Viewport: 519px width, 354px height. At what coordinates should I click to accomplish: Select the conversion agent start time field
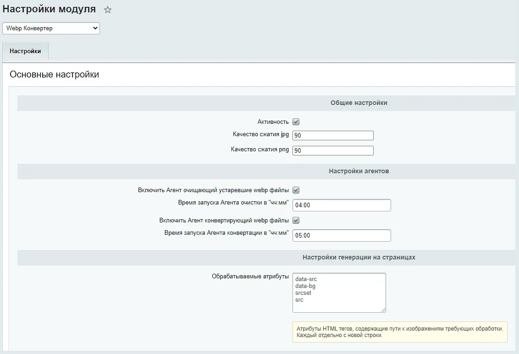click(x=342, y=236)
